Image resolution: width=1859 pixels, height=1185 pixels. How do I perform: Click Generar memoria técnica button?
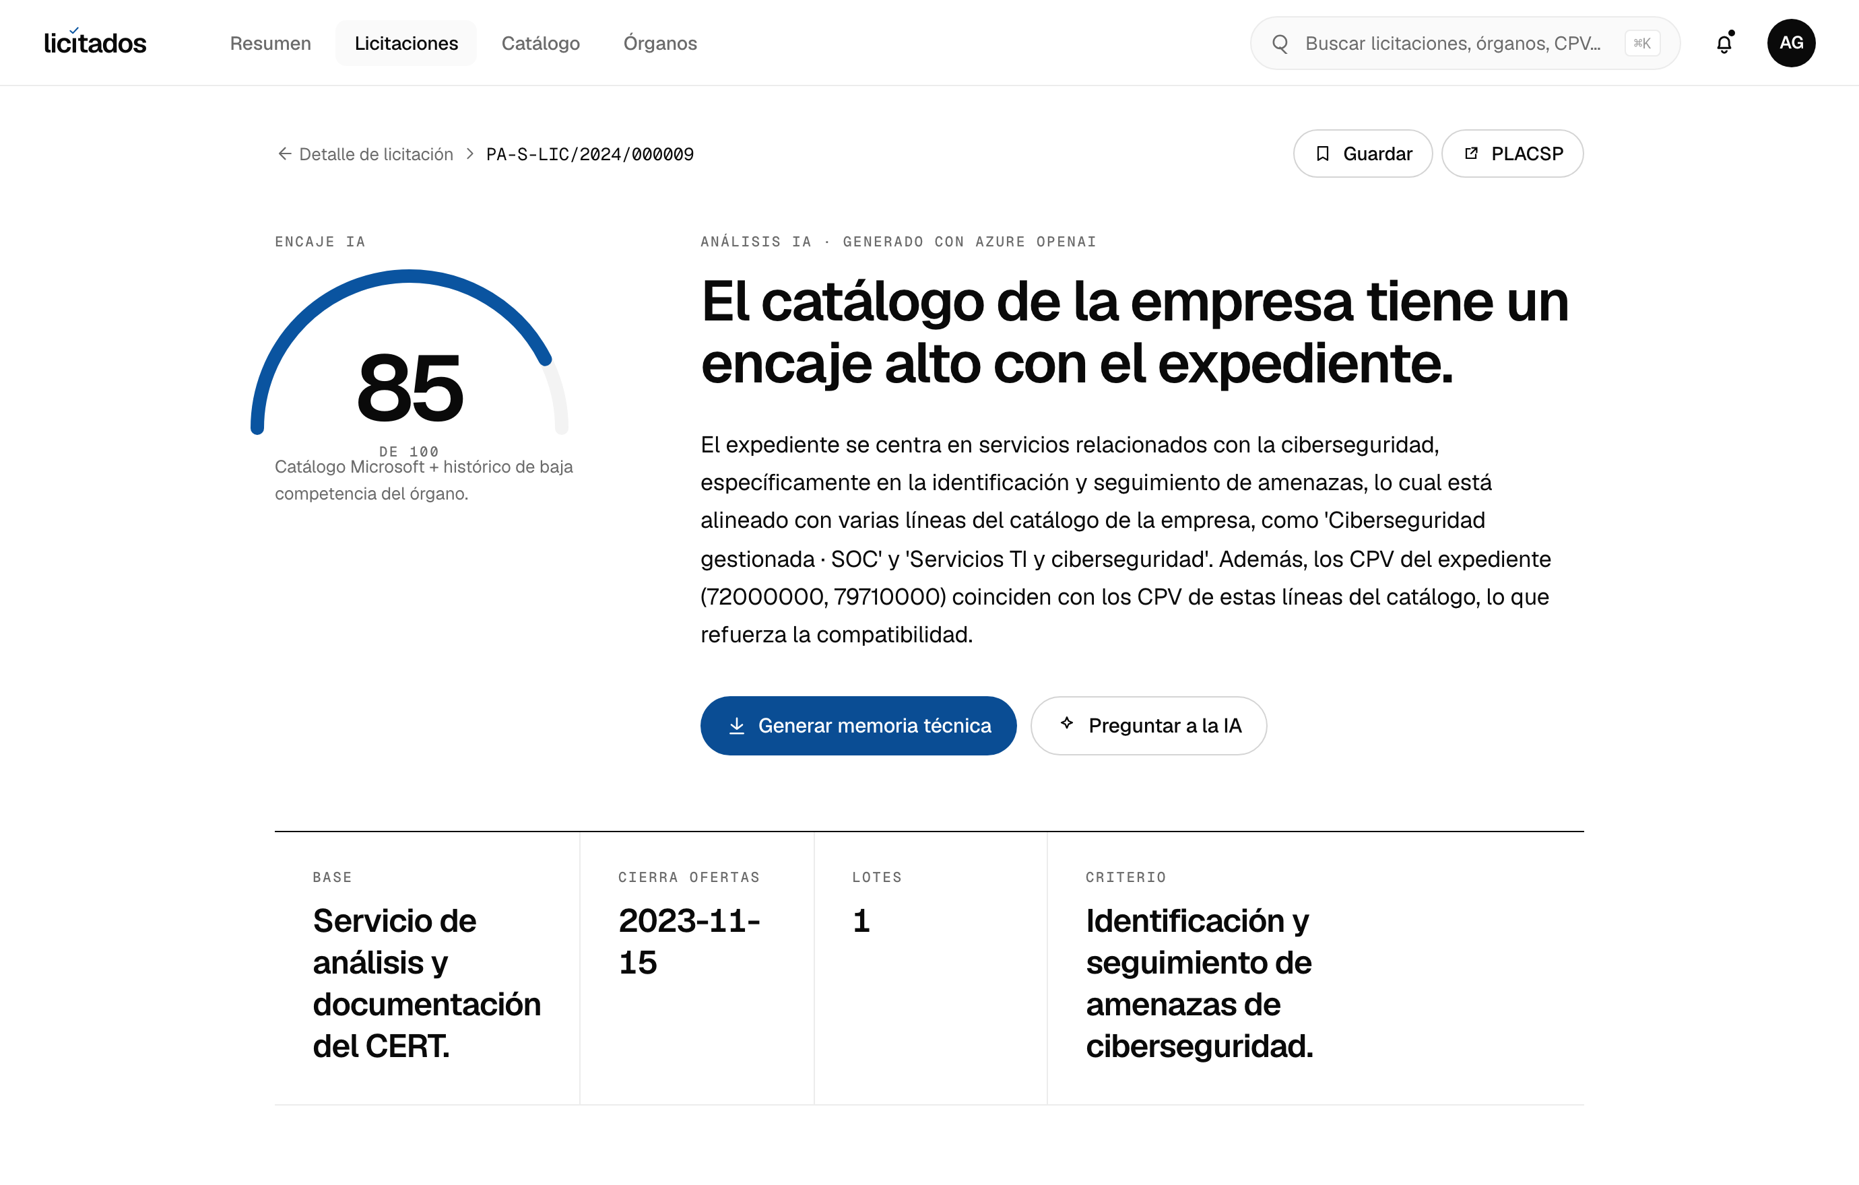point(859,725)
